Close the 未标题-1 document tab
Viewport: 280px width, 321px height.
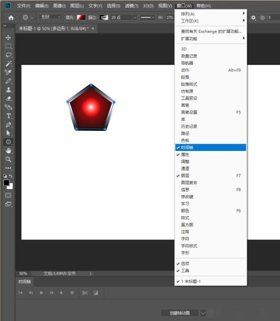click(93, 29)
